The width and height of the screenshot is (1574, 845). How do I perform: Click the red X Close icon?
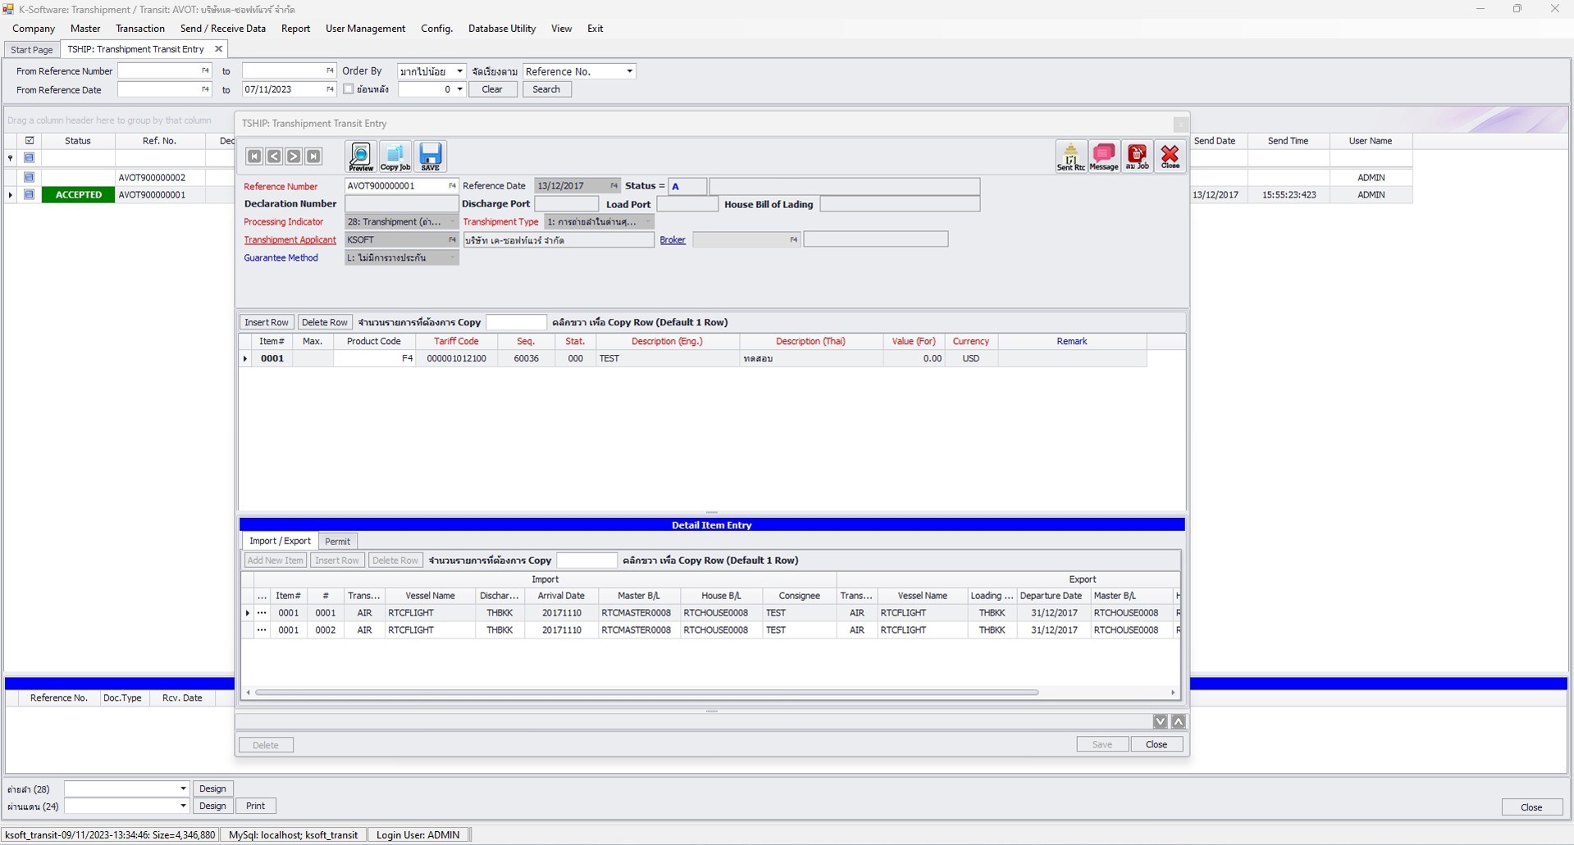point(1170,156)
